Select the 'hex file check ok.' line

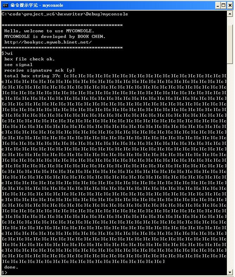(x=30, y=59)
